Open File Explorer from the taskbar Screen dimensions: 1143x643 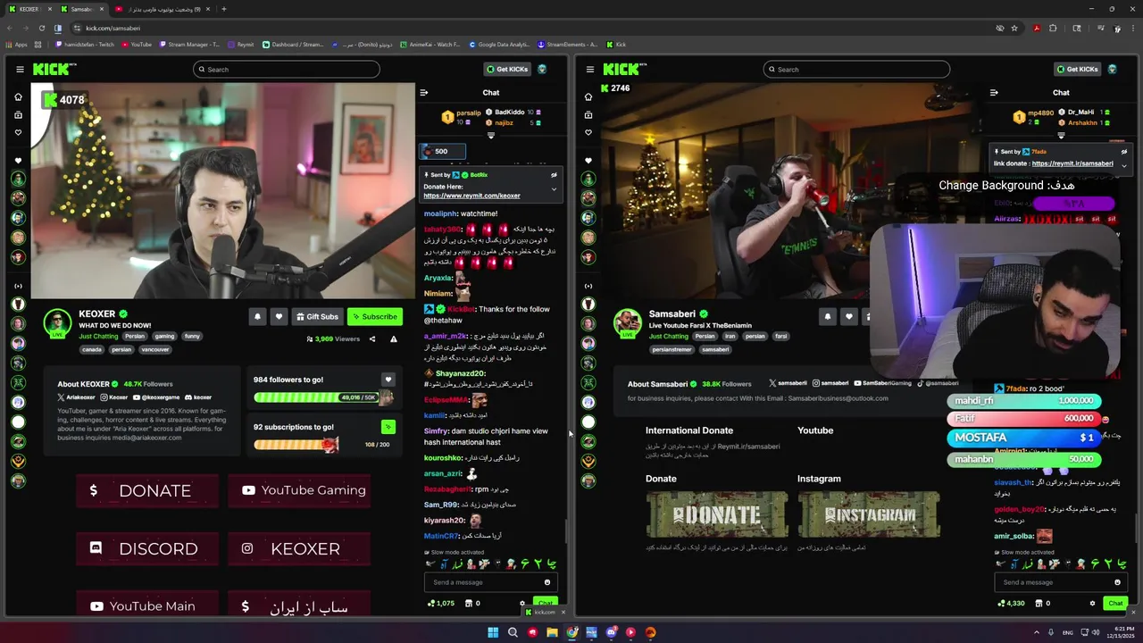552,632
